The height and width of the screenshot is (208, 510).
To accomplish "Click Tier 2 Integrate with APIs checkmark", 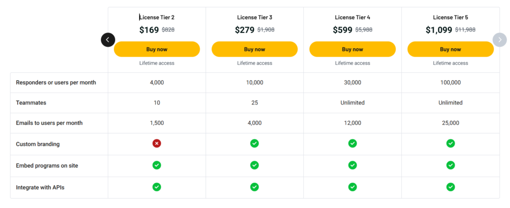I will pos(157,187).
